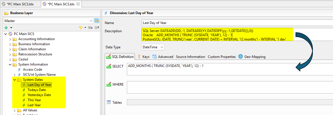Open the dropdown arrow beside green plus

click(11, 28)
